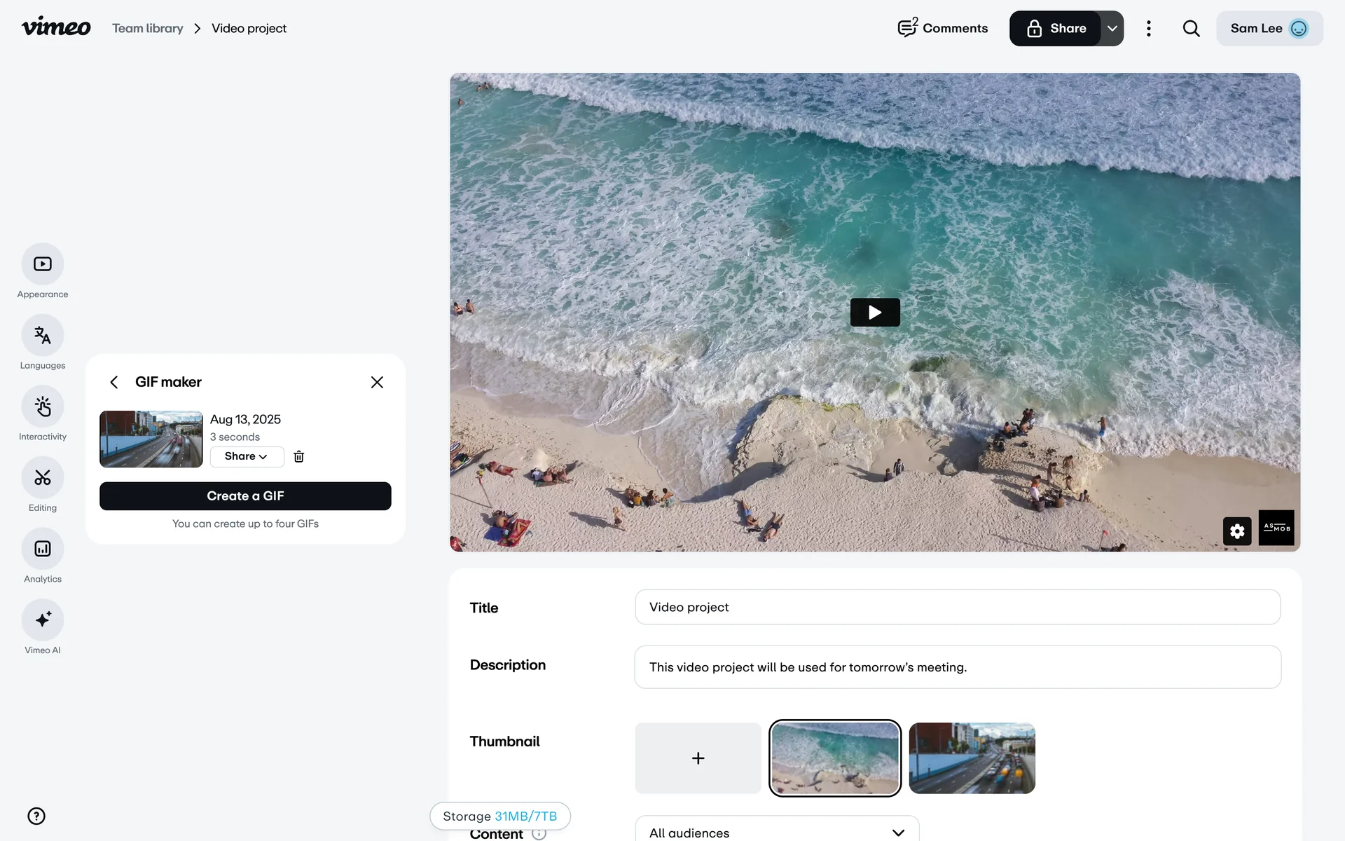Open the Languages sidebar icon
The image size is (1345, 841).
click(43, 336)
